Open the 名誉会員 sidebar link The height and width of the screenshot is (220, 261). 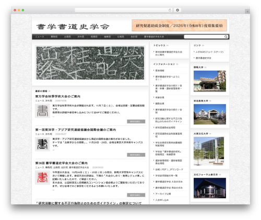[160, 97]
